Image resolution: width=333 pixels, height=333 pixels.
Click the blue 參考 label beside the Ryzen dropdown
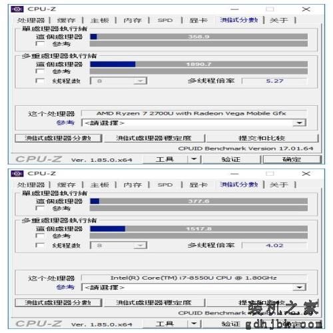65,123
